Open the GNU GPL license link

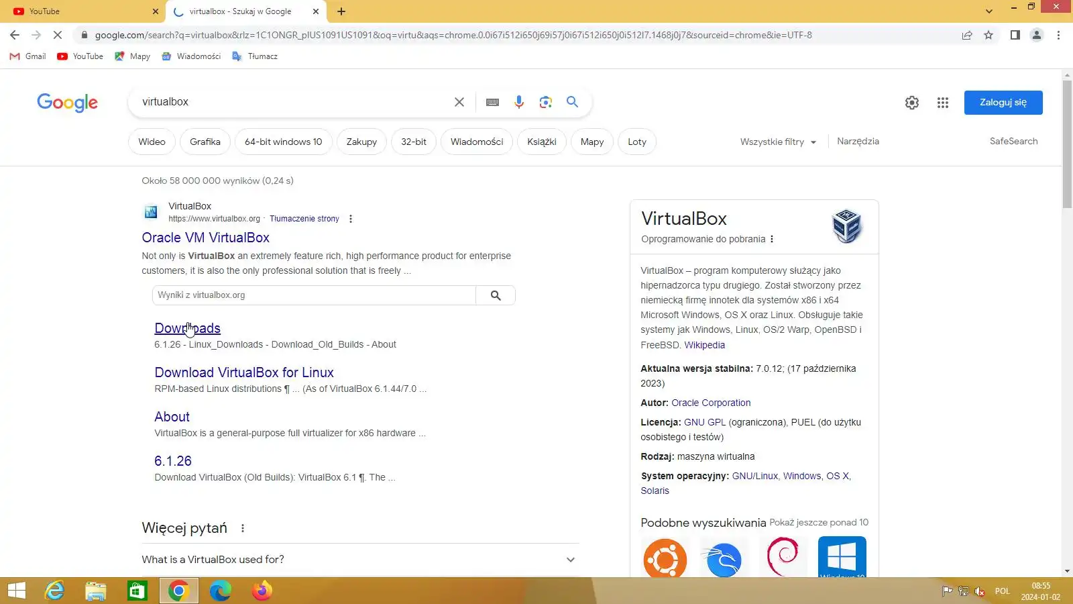pos(705,422)
